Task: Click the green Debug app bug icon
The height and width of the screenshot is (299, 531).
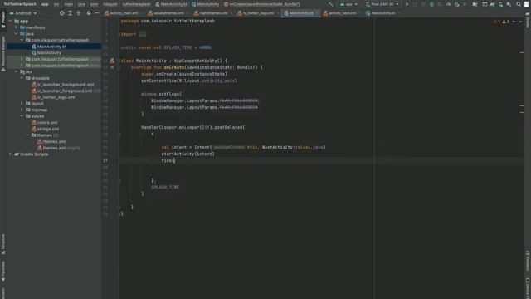Action: point(431,4)
